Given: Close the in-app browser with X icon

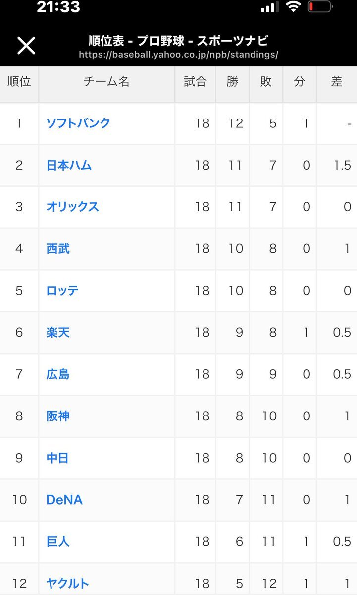Looking at the screenshot, I should click(x=26, y=45).
